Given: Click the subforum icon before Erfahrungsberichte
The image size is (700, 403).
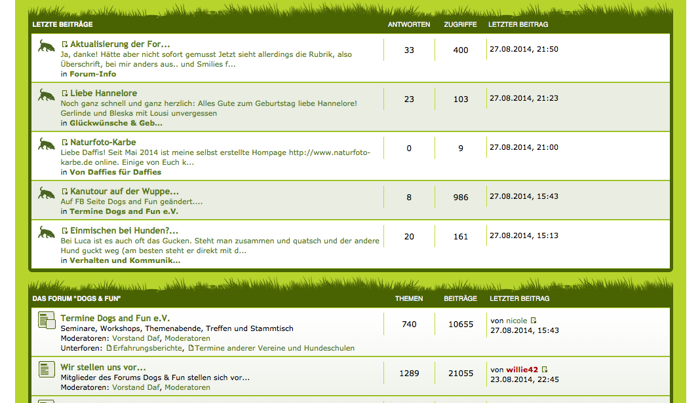Looking at the screenshot, I should point(109,348).
